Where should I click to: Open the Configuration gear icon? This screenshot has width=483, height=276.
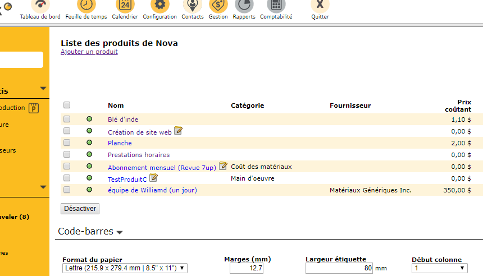160,6
